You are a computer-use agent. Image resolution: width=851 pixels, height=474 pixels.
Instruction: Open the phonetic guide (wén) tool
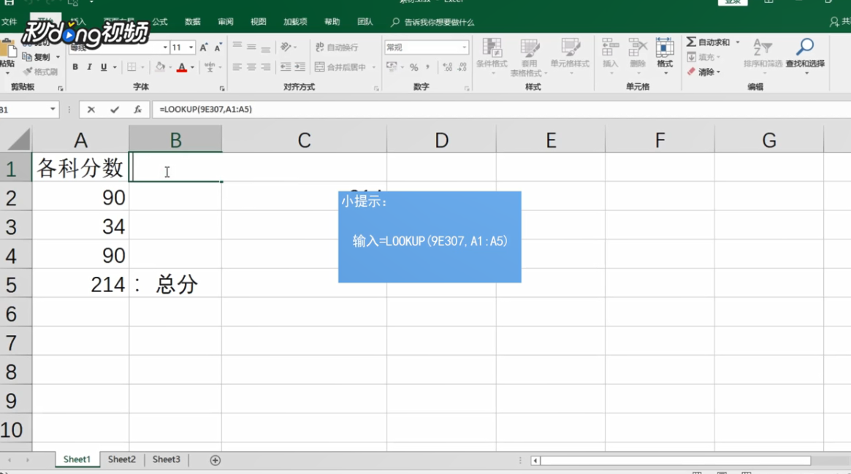210,67
